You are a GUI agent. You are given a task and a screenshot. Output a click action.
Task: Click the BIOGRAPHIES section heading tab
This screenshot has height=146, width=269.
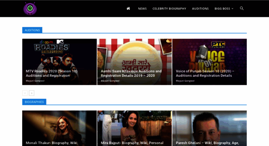(34, 102)
